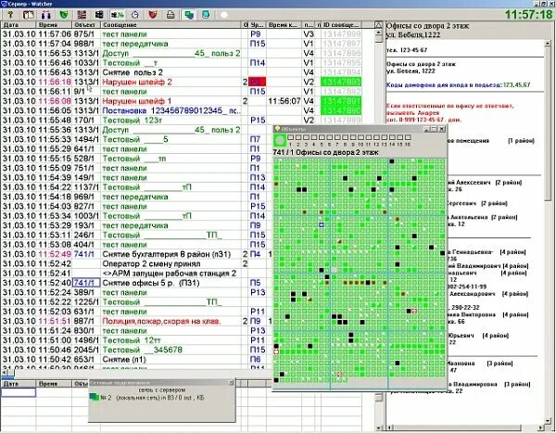Click the Коды домофона text in info panel
Image resolution: width=556 pixels, height=434 pixels.
[x=458, y=84]
